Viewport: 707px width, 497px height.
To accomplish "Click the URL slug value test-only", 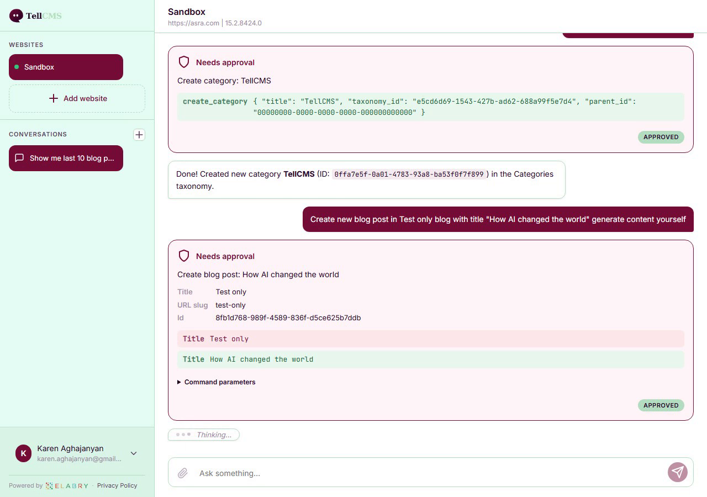I will [x=230, y=305].
